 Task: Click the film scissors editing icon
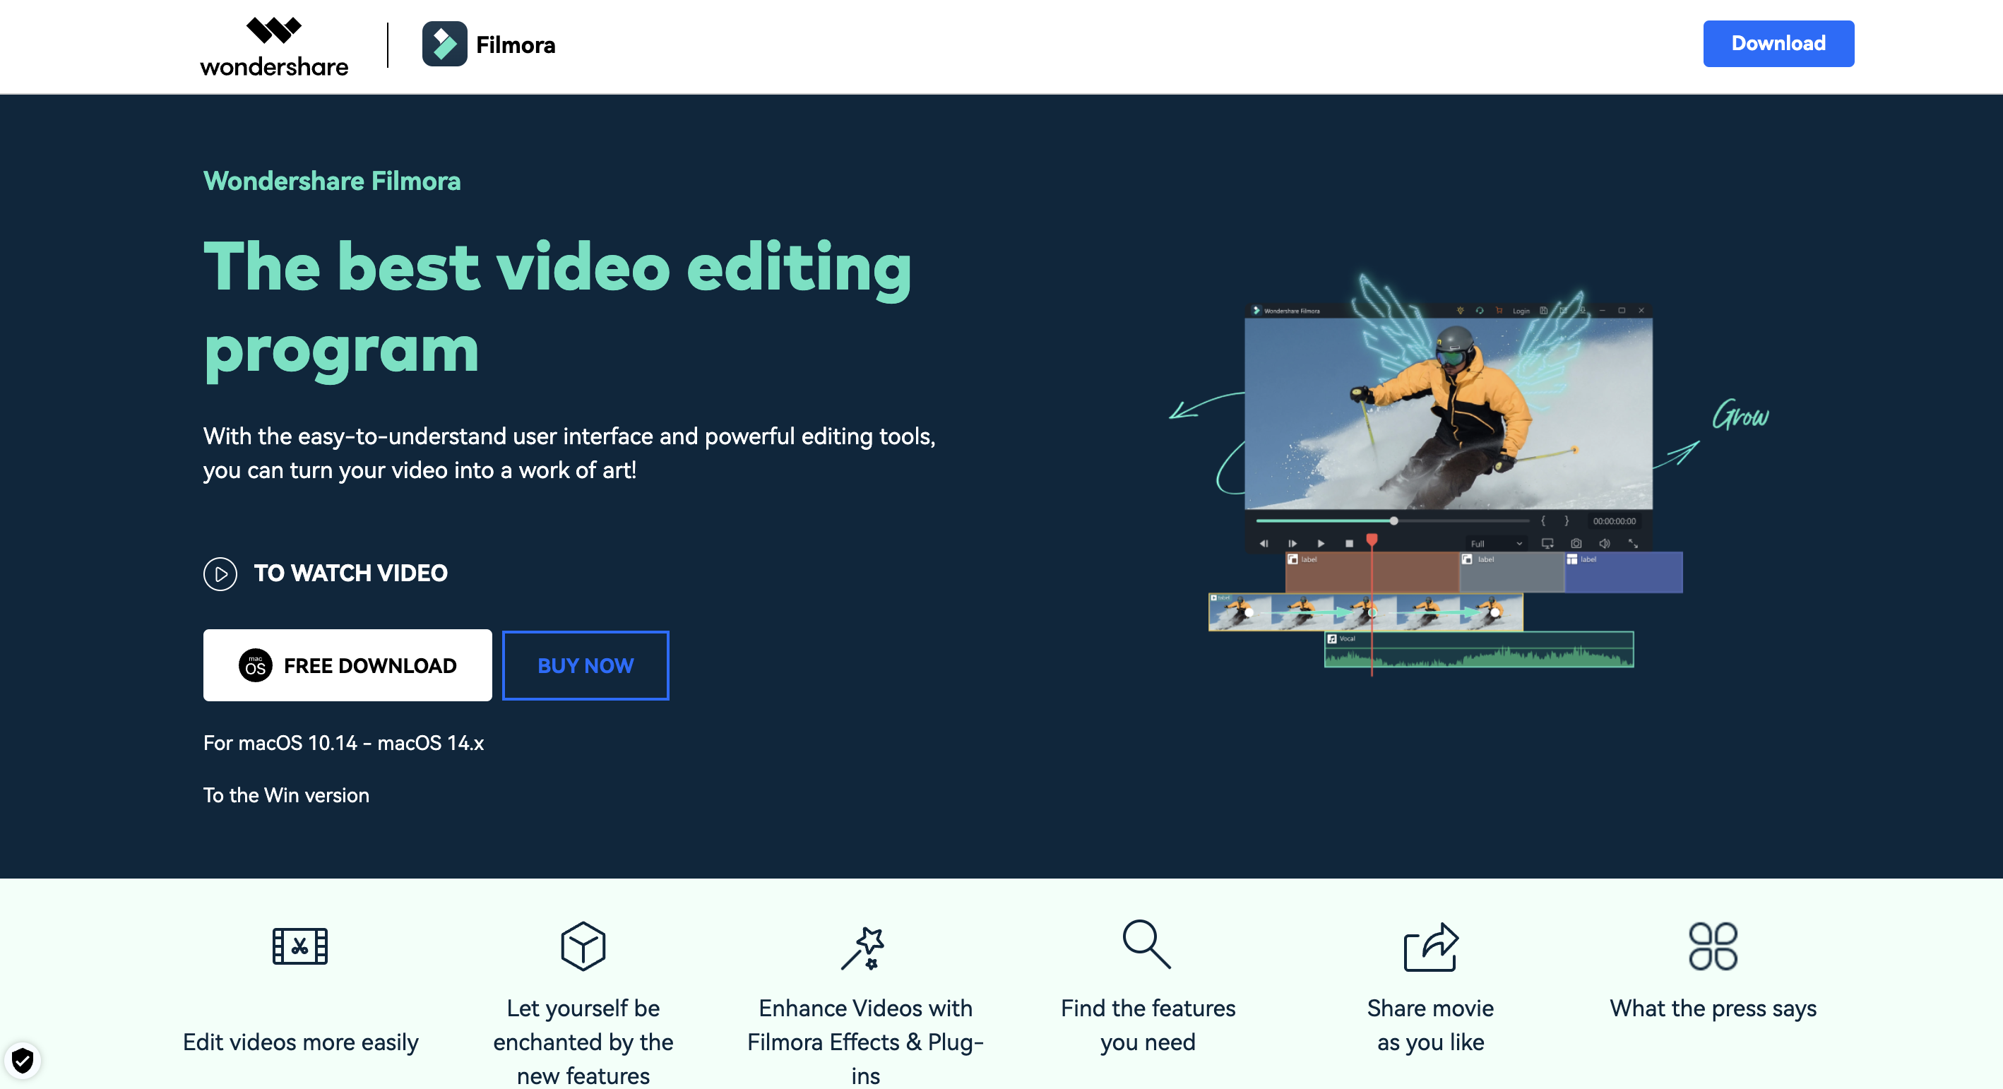pos(299,946)
